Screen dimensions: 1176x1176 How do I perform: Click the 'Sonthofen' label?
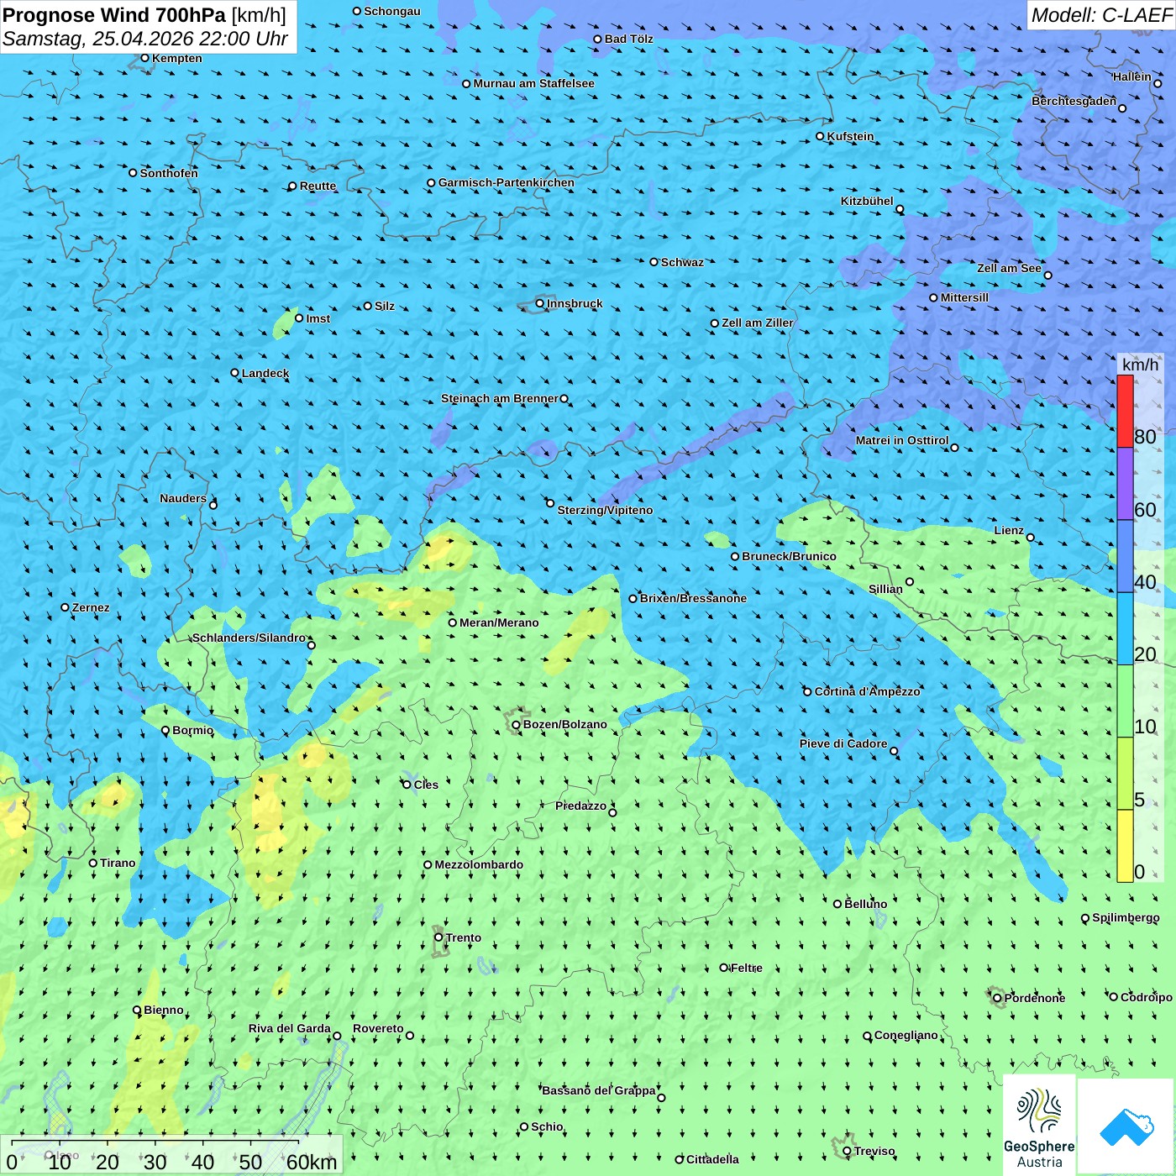[169, 173]
